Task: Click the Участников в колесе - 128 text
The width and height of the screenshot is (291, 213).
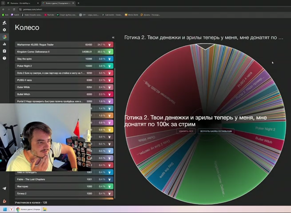Action: tap(31, 203)
